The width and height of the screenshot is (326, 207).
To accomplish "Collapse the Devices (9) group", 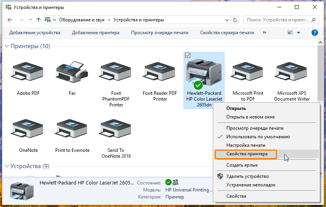I will click(x=7, y=166).
